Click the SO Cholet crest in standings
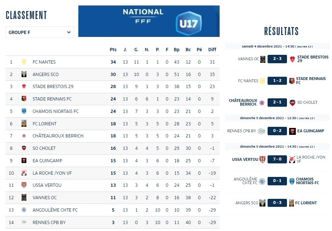332x231 pixels. coord(24,148)
